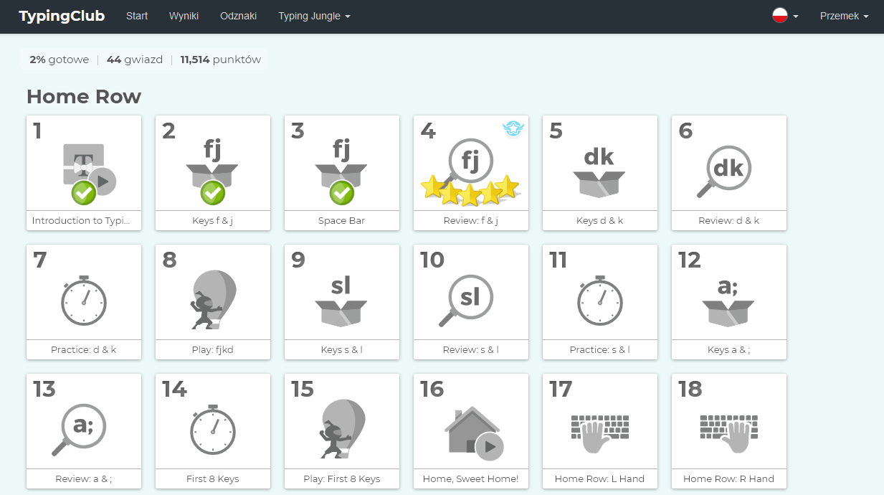The image size is (884, 495).
Task: Select the 'sl' box icon in lesson 9
Action: tap(341, 301)
